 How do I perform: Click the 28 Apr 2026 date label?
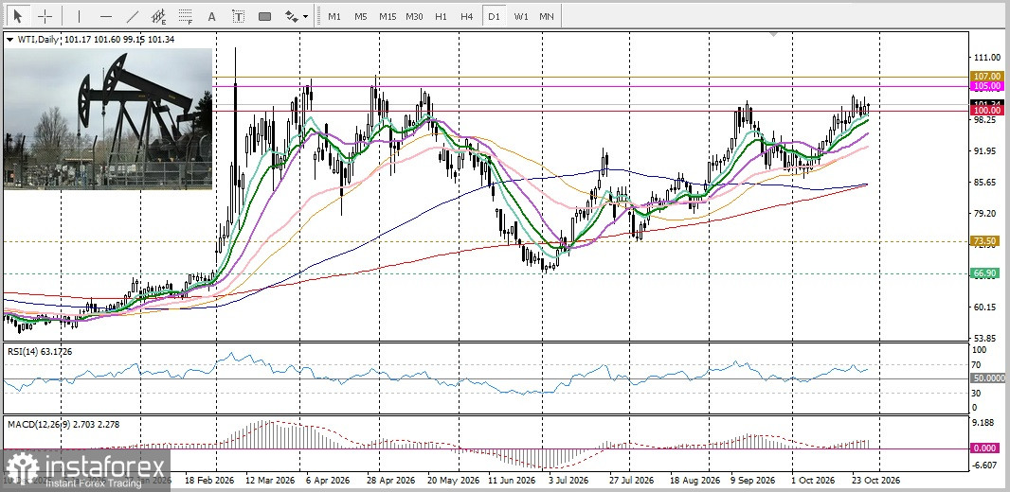391,481
